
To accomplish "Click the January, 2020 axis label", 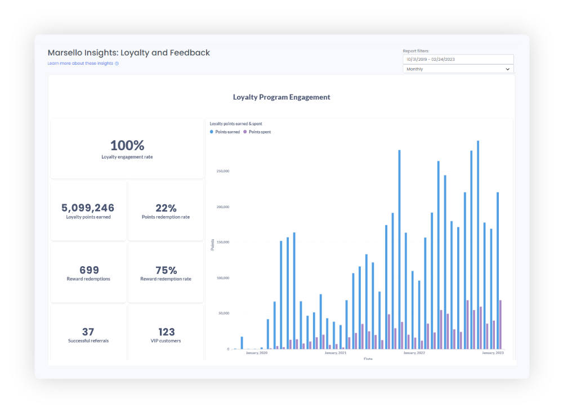I will point(257,353).
